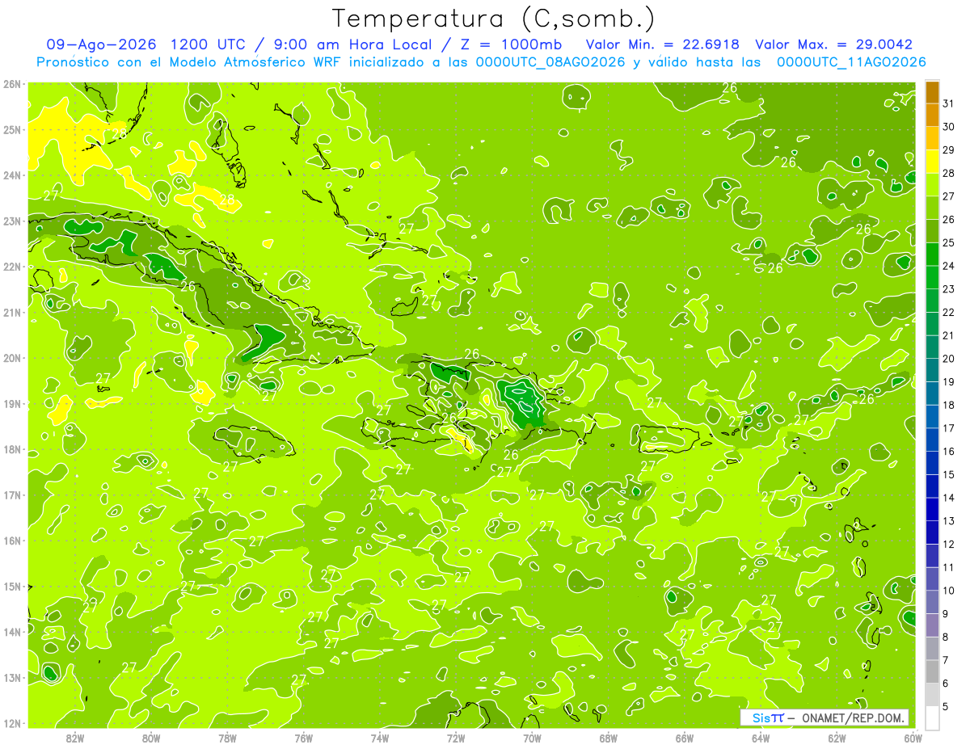Click the Valor Max. = 29.0042 readout
Screen dimensions: 970x749
tap(833, 44)
